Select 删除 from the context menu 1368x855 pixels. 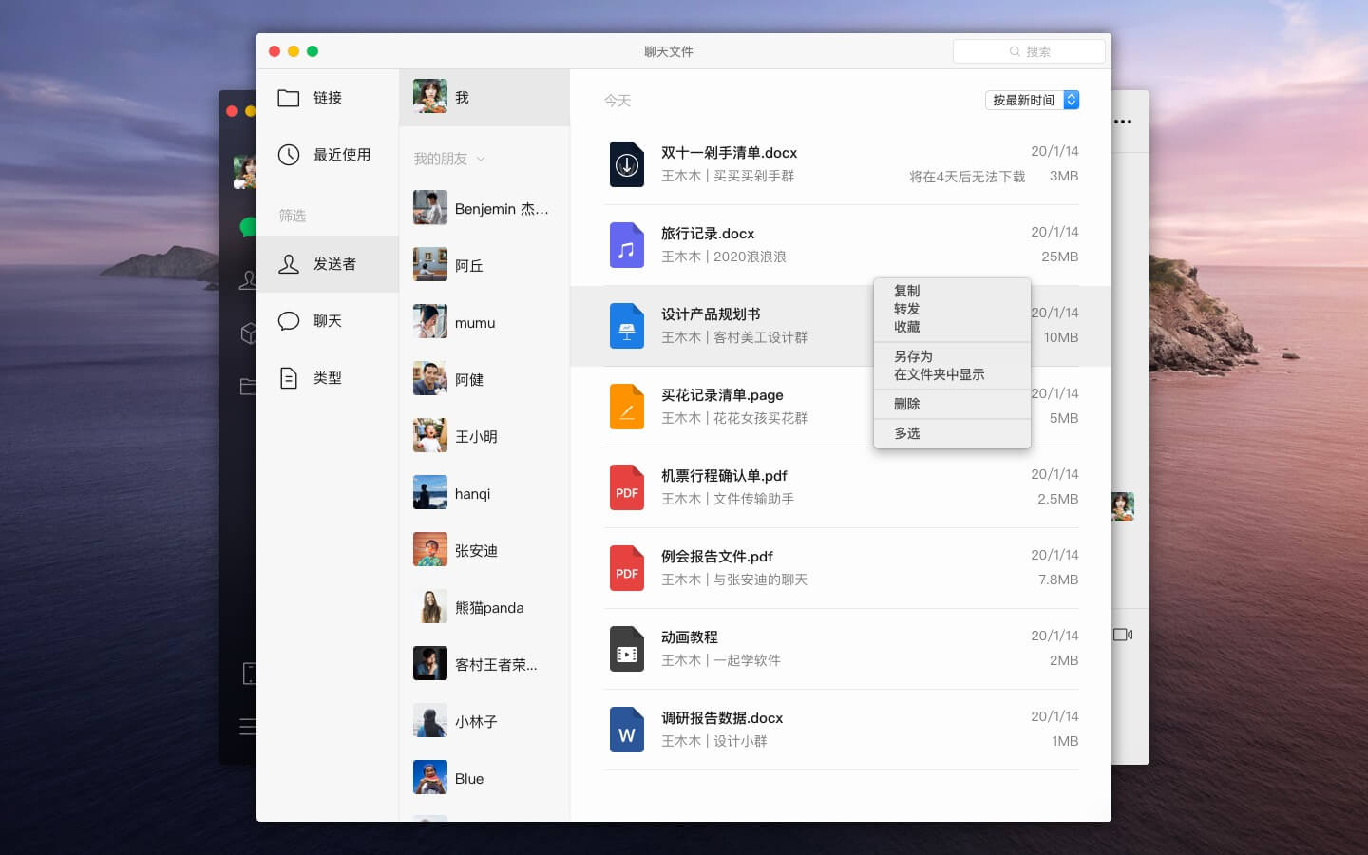(x=907, y=404)
